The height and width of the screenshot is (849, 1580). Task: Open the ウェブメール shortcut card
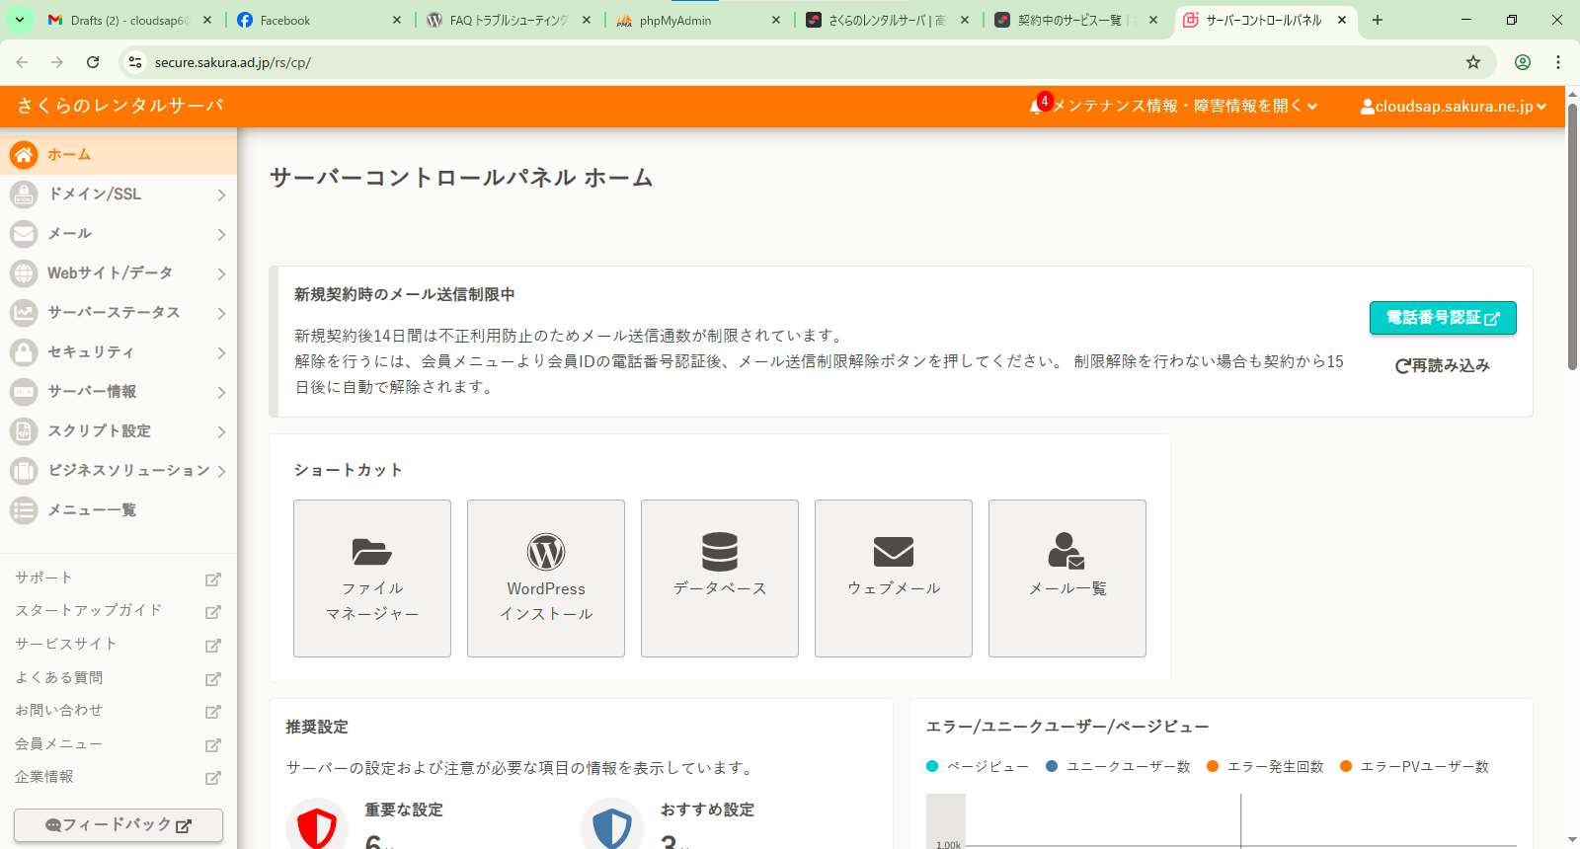pos(894,579)
